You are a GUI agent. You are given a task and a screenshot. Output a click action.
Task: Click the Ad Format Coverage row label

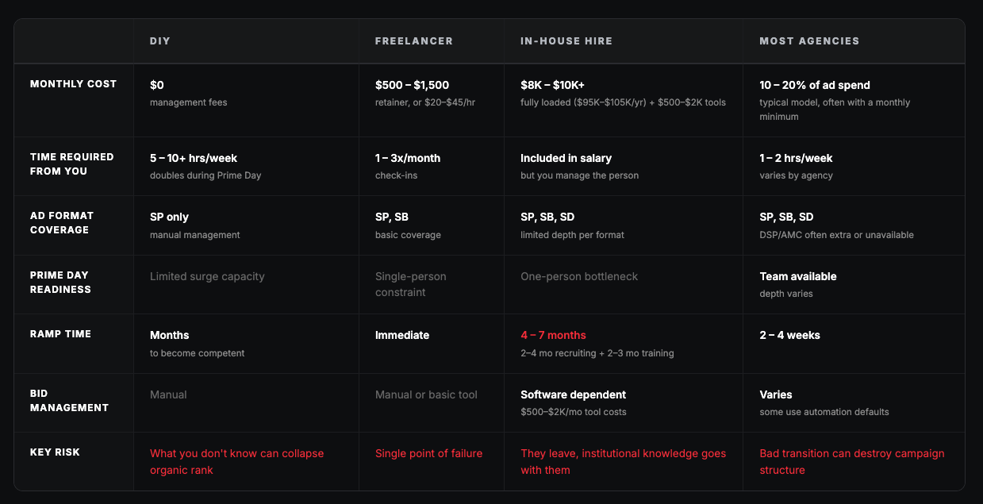(62, 223)
